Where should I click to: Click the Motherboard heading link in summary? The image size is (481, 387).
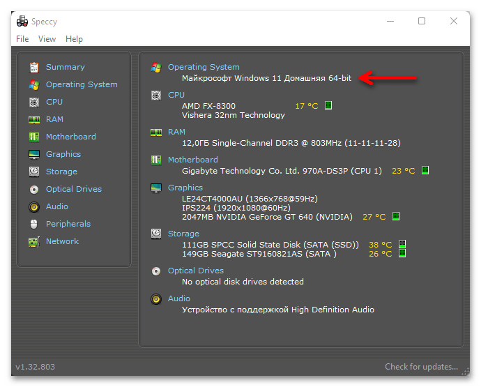tap(193, 160)
